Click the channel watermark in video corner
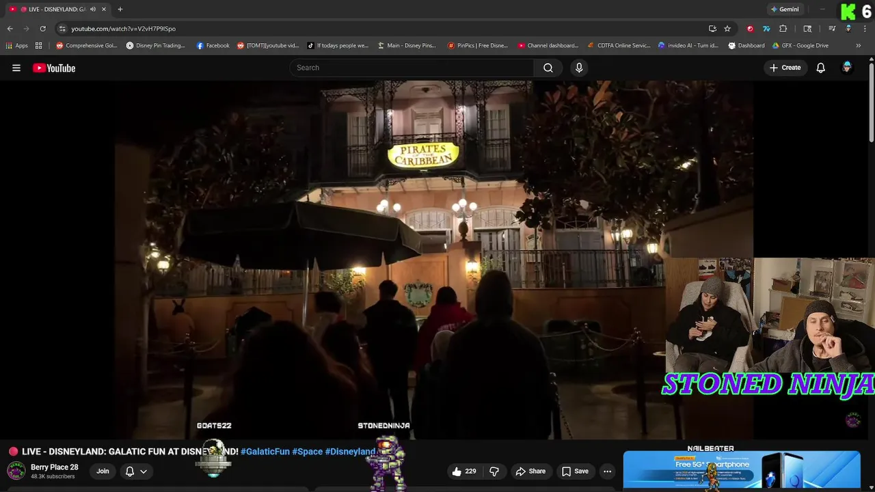The height and width of the screenshot is (492, 875). coord(852,420)
